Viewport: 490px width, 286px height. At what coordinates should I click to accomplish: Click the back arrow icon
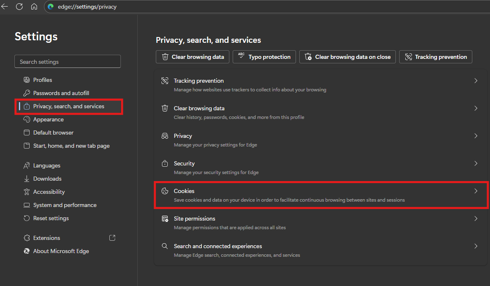(5, 7)
